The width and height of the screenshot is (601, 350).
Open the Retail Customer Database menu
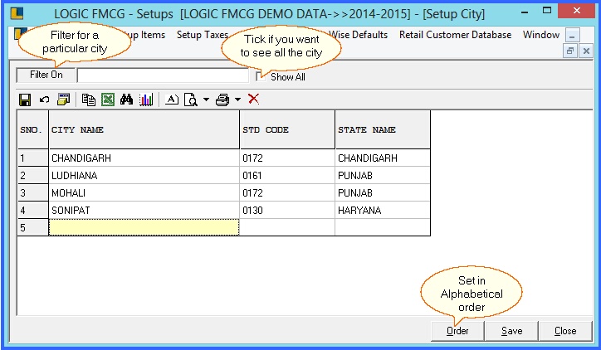(456, 35)
